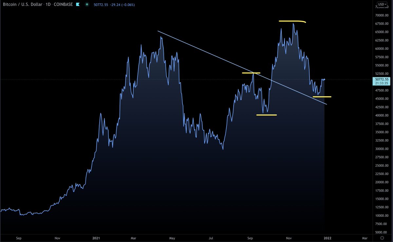Select the yellow horizontal line near 40000
Viewport: 393px width, 242px height.
click(x=267, y=115)
